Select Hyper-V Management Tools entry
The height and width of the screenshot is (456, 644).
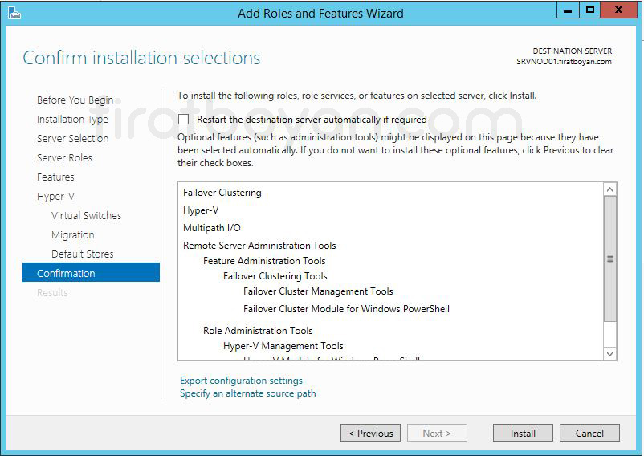coord(283,345)
